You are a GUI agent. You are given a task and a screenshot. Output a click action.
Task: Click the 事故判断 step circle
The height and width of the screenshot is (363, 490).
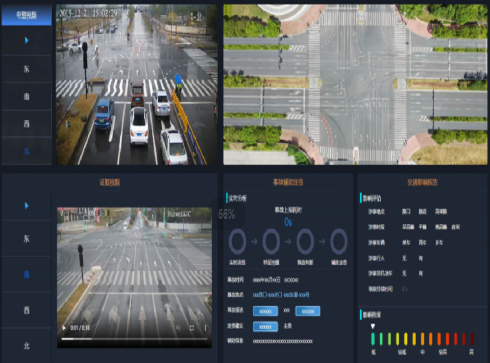(x=305, y=242)
